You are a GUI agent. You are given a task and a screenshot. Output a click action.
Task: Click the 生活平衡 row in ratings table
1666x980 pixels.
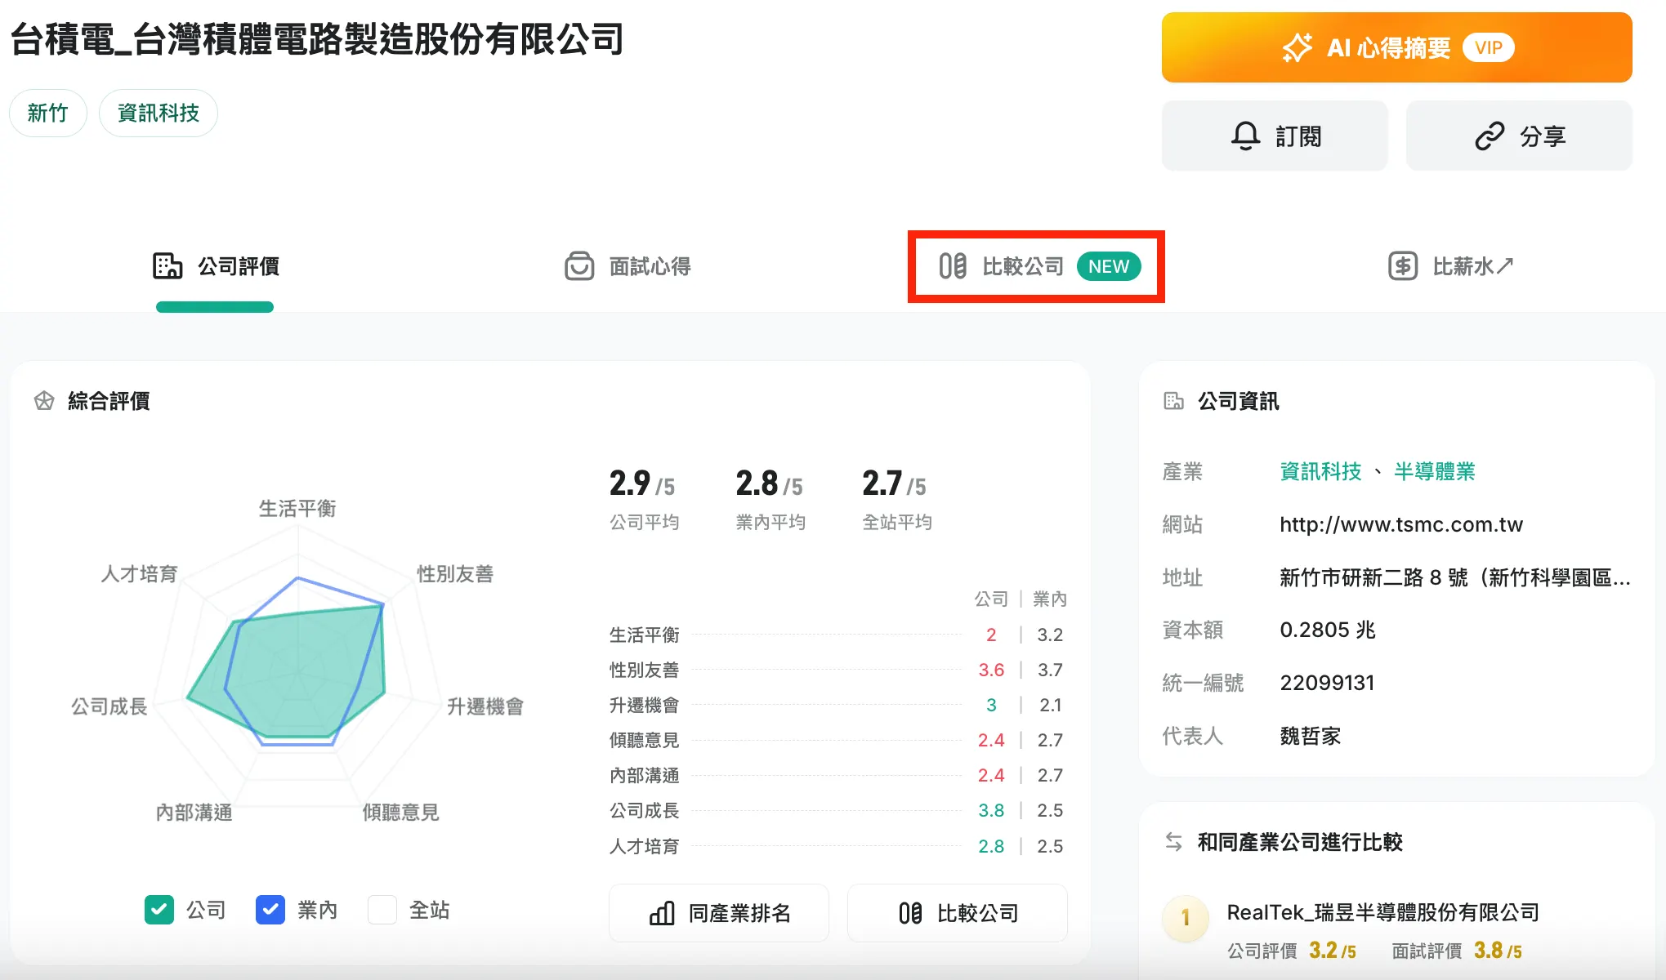tap(837, 635)
